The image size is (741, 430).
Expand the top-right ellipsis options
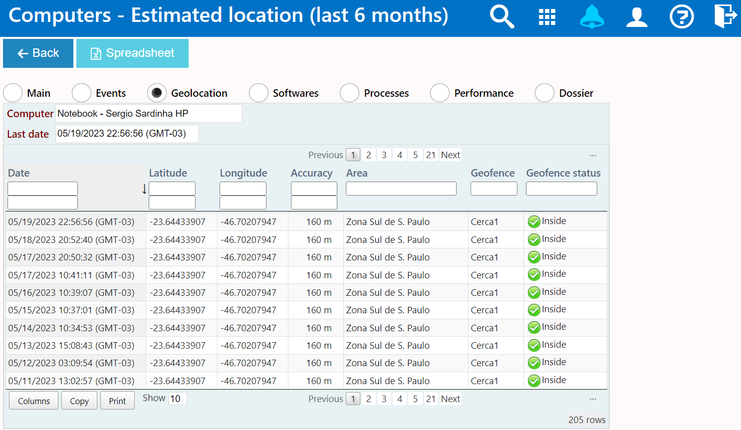[x=593, y=155]
